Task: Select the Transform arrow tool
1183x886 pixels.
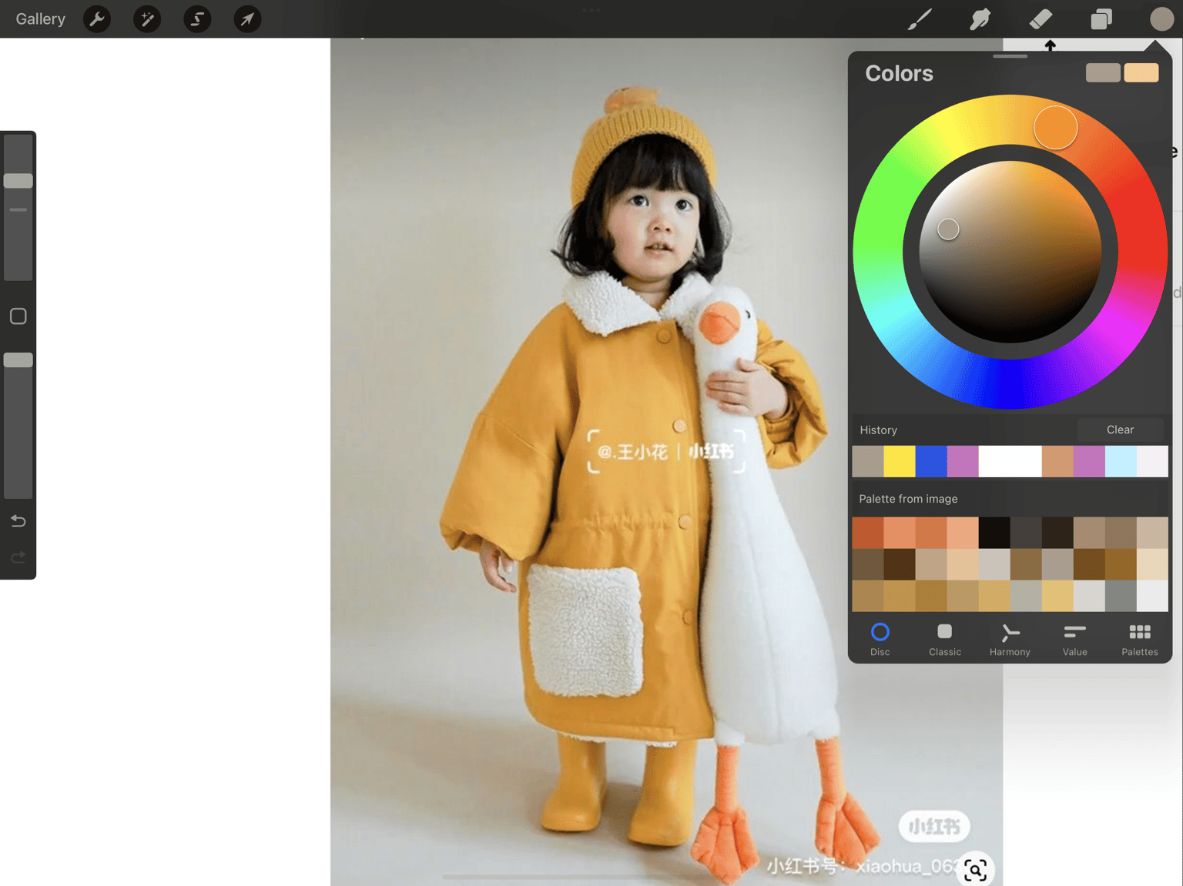Action: (247, 18)
